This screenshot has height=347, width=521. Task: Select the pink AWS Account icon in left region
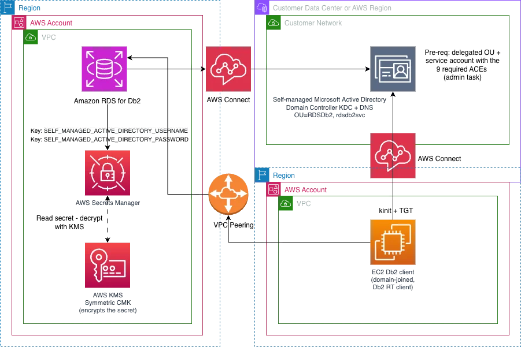19,23
